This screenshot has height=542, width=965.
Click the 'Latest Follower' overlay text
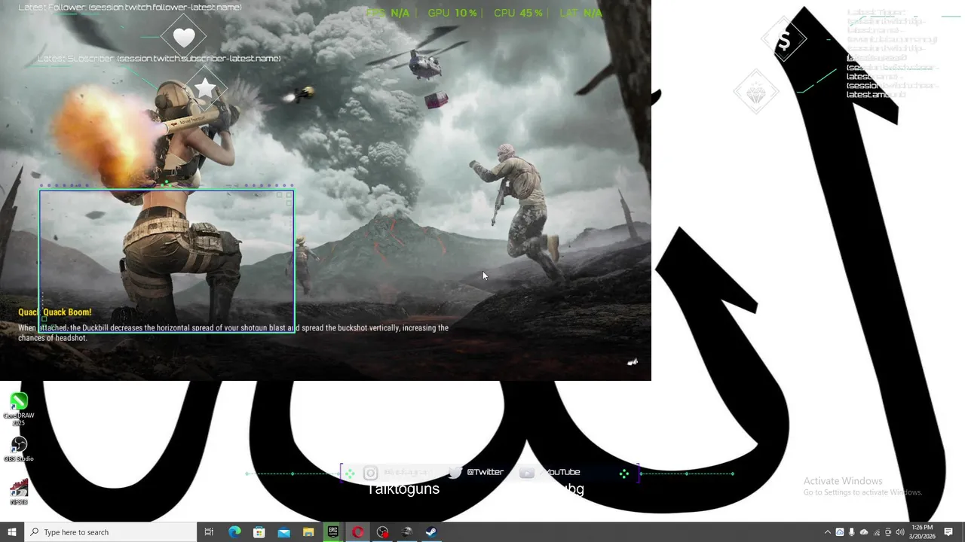130,8
